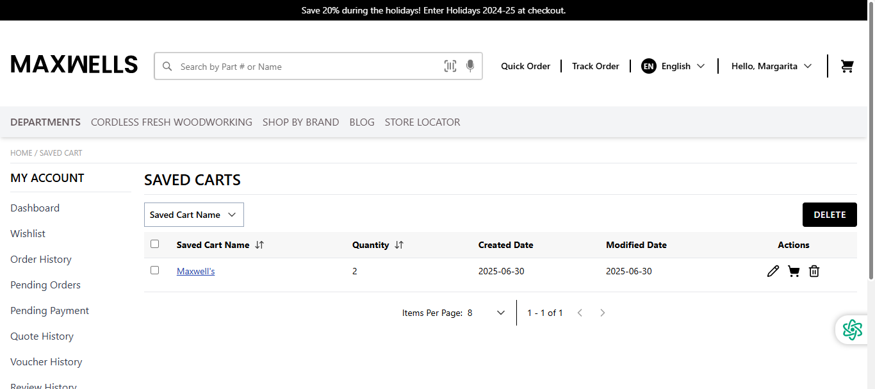Click the MAXWELLS logo
This screenshot has width=875, height=389.
(74, 64)
